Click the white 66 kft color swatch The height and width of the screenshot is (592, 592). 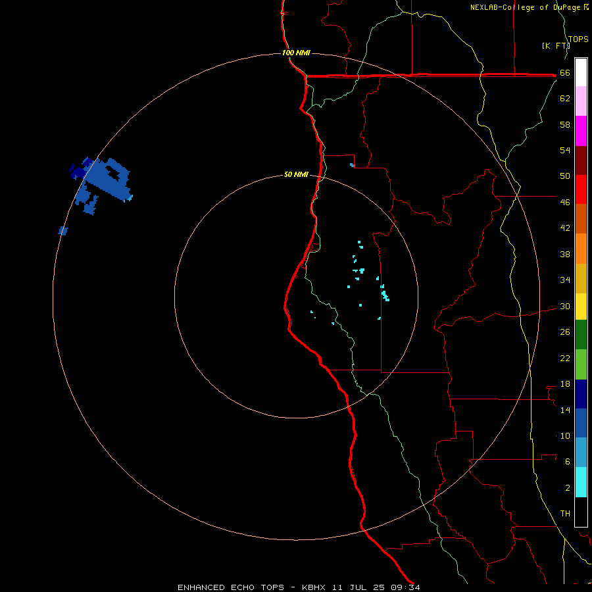pos(581,72)
